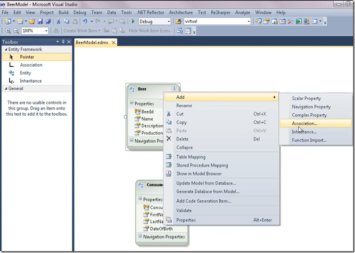Select Validate in the context menu

222,210
